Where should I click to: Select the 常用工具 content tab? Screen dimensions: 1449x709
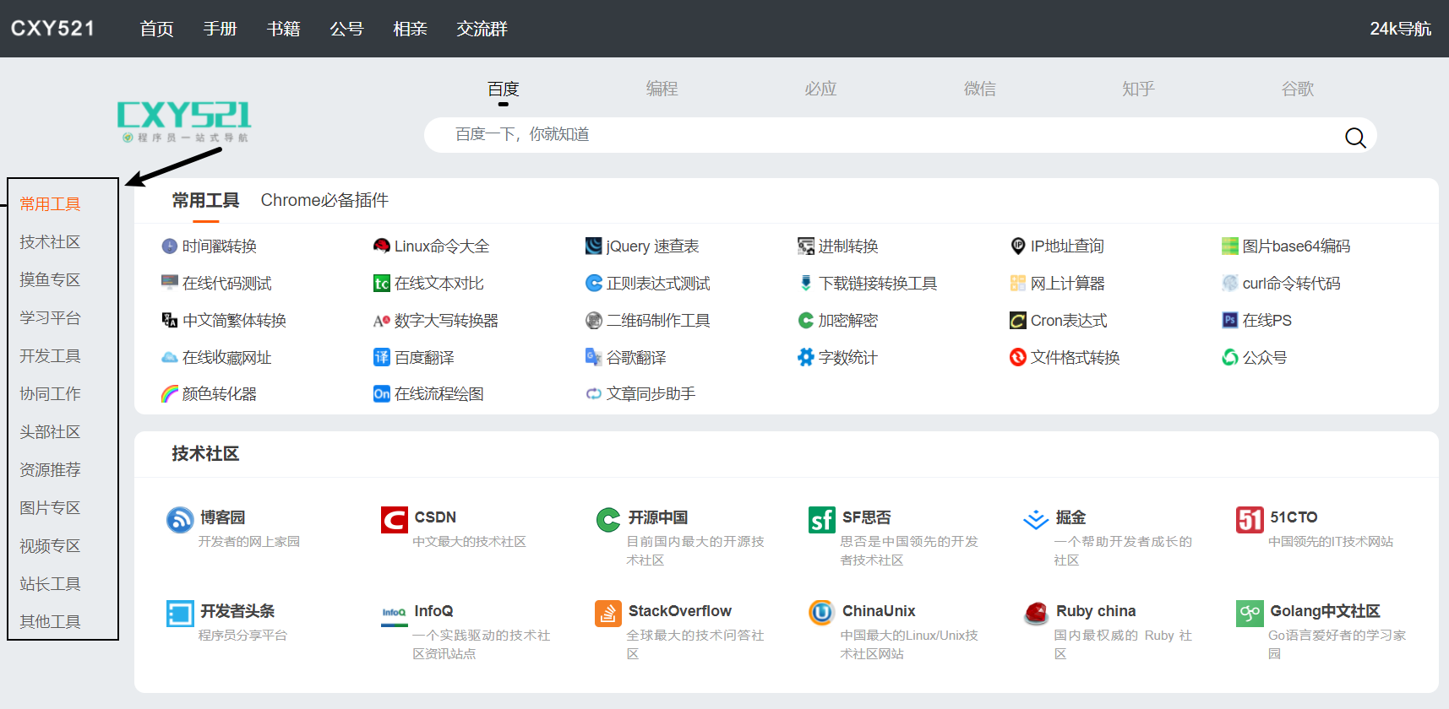pyautogui.click(x=205, y=200)
